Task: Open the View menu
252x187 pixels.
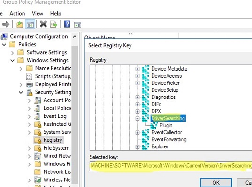Action: (x=38, y=13)
